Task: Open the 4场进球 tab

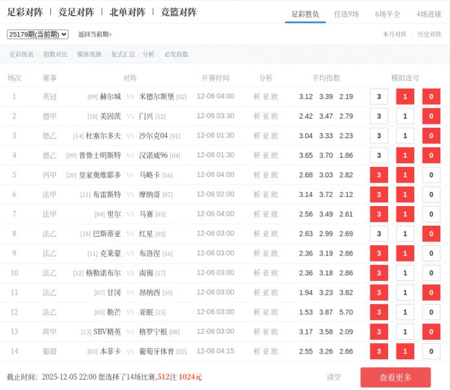Action: click(428, 14)
